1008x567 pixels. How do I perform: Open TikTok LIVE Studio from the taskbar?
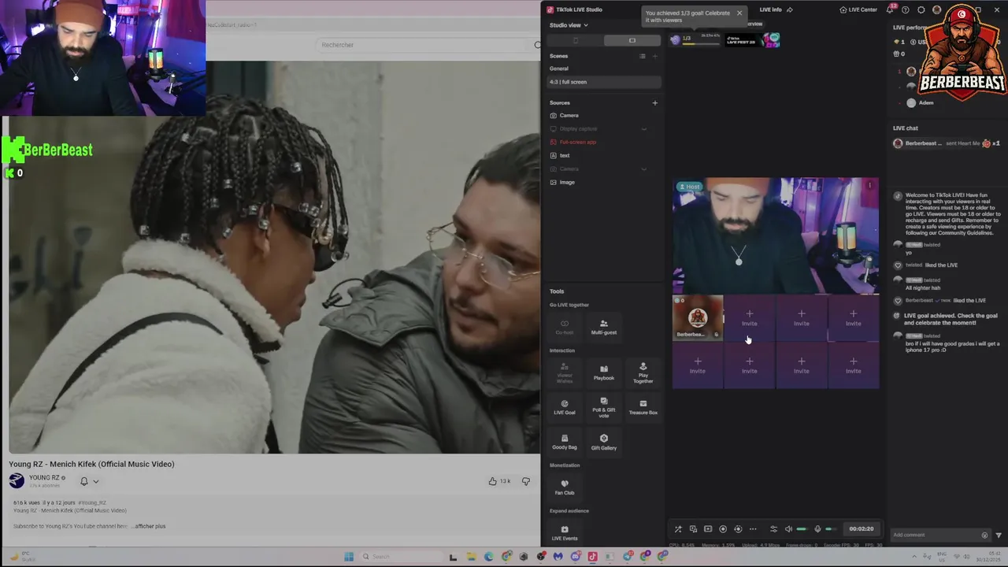593,557
